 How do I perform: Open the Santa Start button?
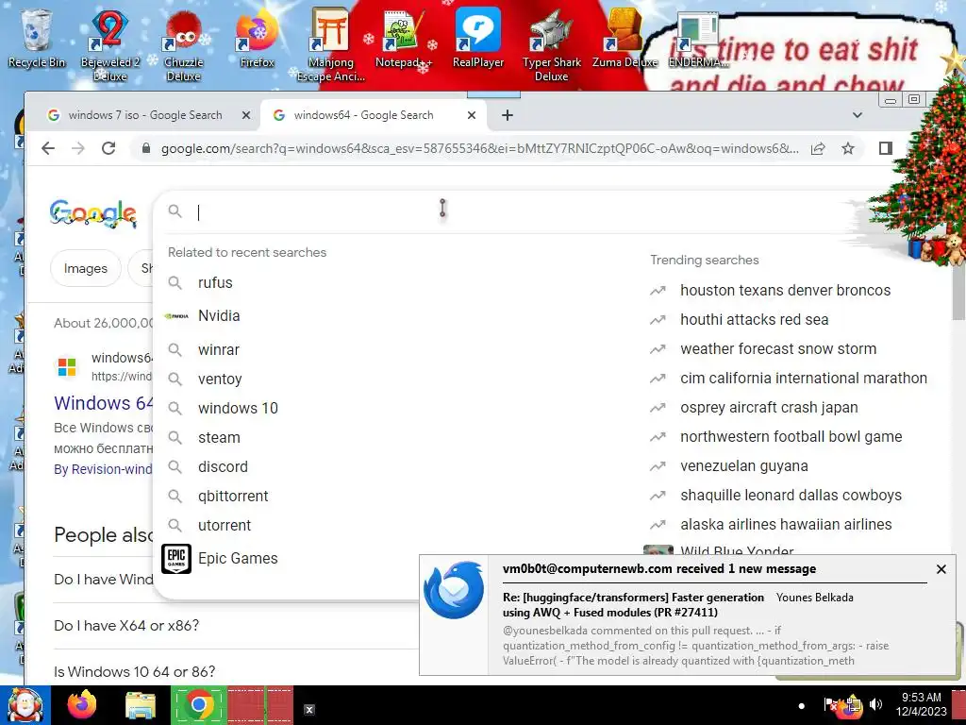tap(25, 704)
